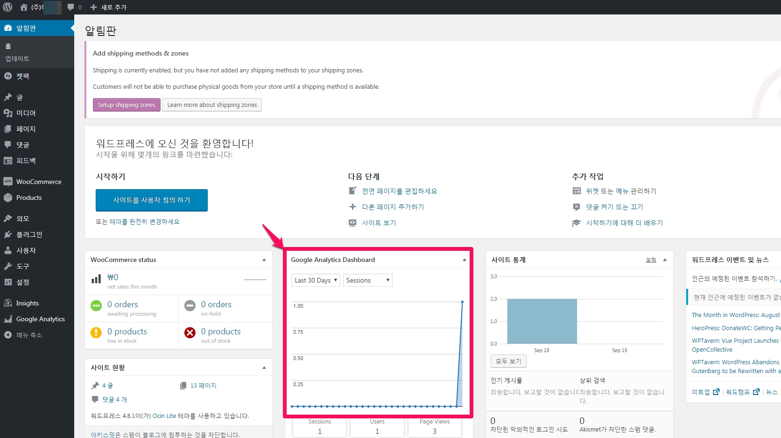Image resolution: width=781 pixels, height=438 pixels.
Task: Open the 13 페이지 link
Action: click(204, 386)
